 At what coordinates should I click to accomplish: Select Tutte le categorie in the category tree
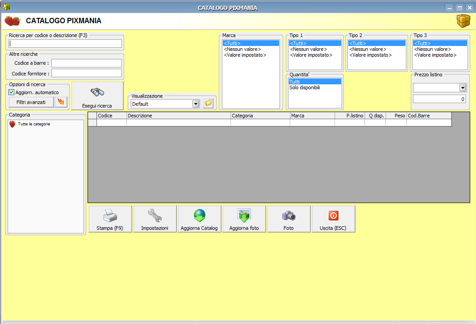[x=34, y=124]
